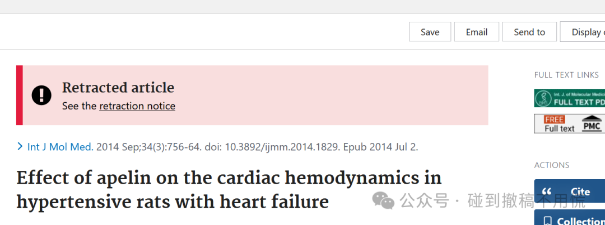Click the Retracted article banner heading
Viewport: 605px width, 225px height.
pos(118,88)
